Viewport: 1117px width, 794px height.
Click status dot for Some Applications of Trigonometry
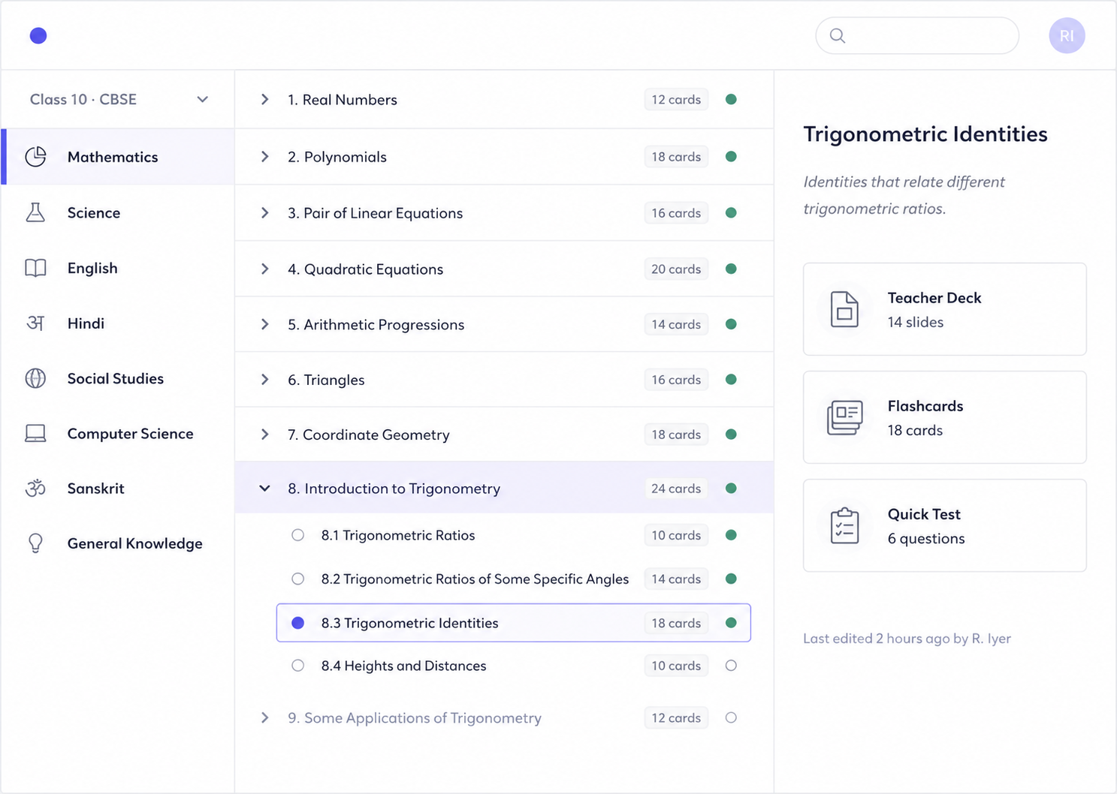tap(731, 717)
